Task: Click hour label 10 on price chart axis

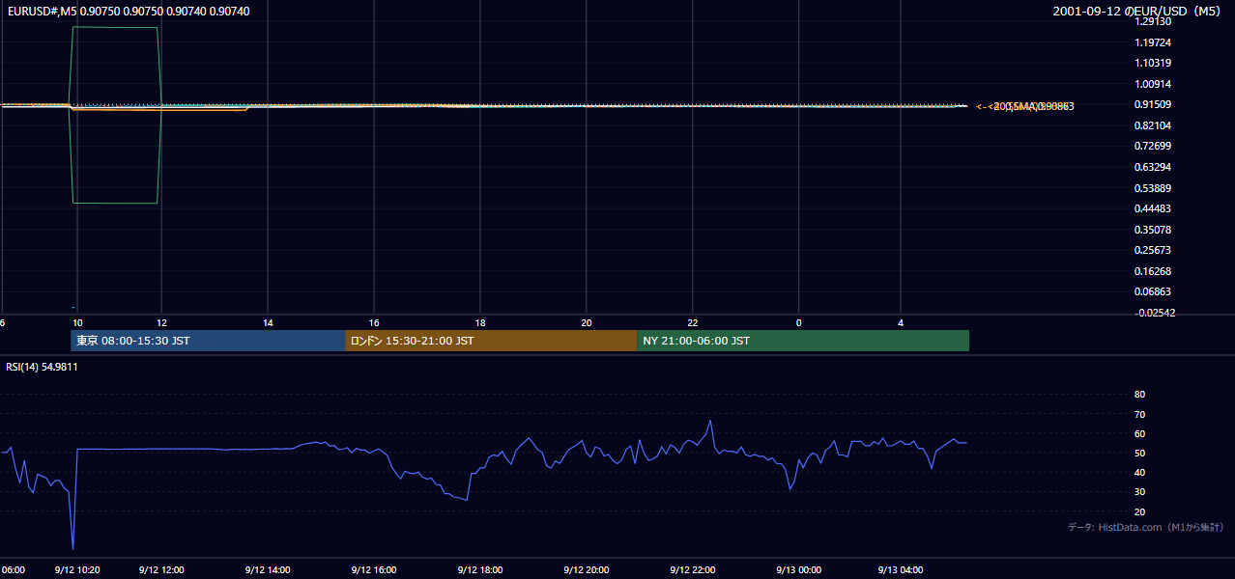Action: 77,322
